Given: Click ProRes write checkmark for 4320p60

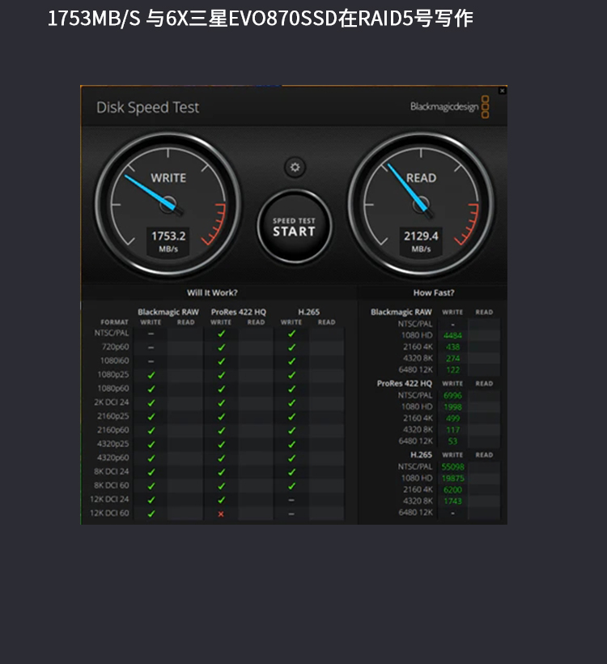Looking at the screenshot, I should tap(221, 458).
